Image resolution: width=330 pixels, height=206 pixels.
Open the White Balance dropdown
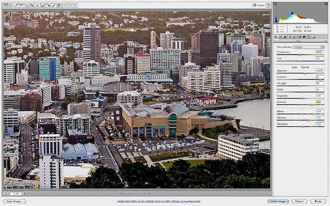tap(308, 47)
